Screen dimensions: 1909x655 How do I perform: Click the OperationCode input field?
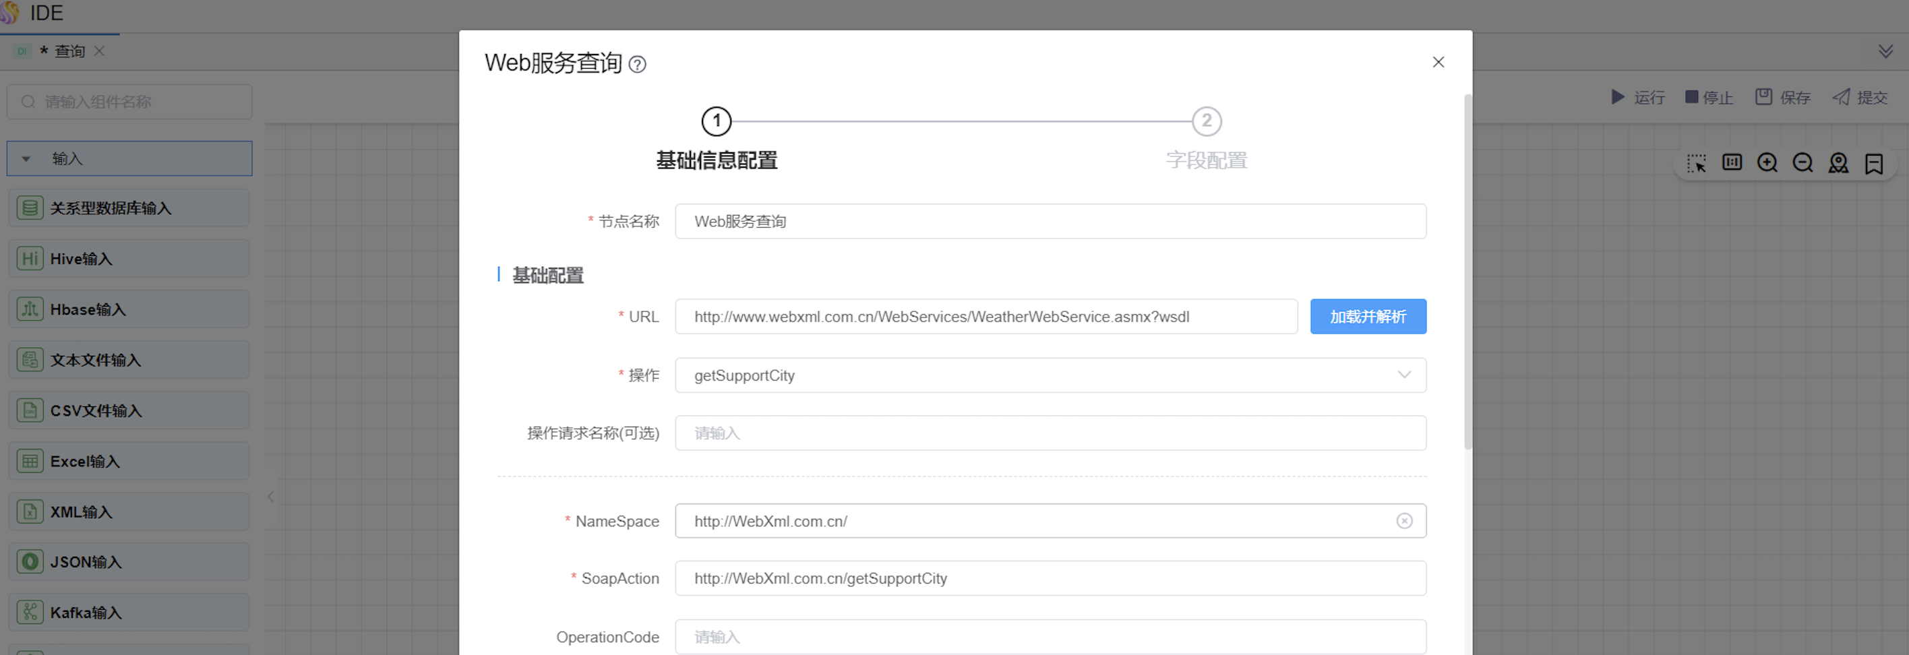1050,637
